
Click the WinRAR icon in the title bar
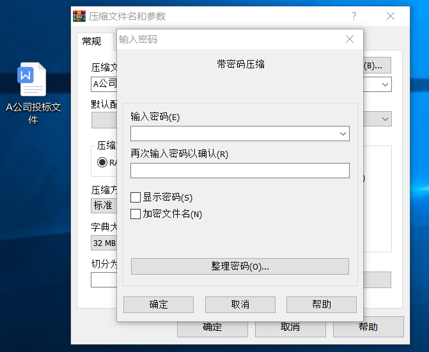coord(79,16)
